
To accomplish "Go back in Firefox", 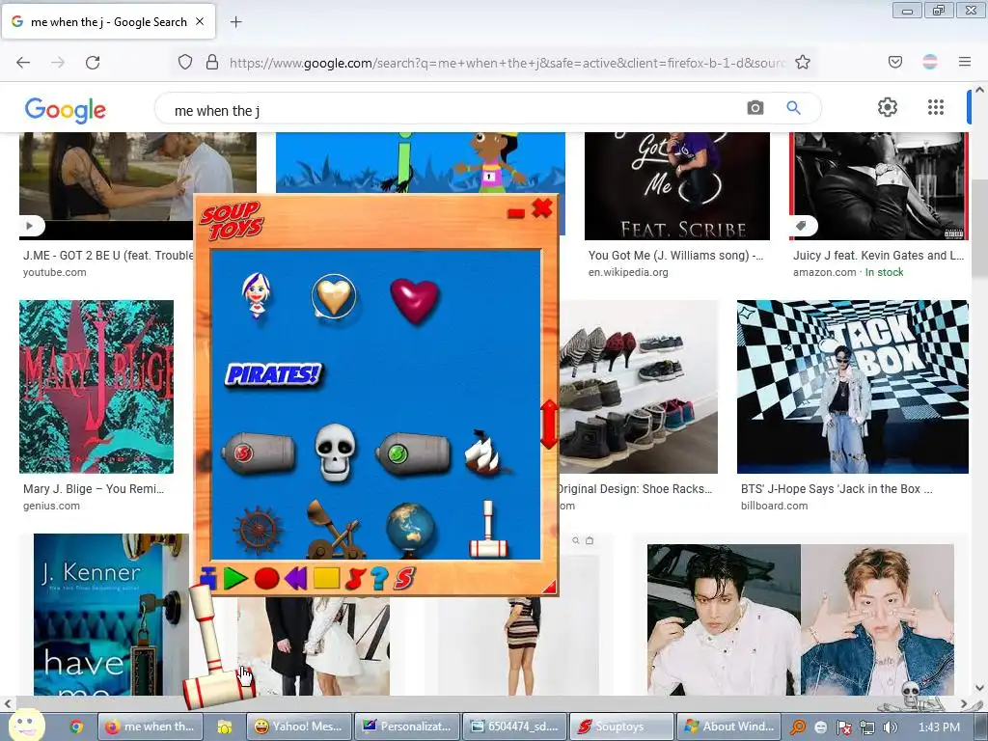I will click(23, 63).
